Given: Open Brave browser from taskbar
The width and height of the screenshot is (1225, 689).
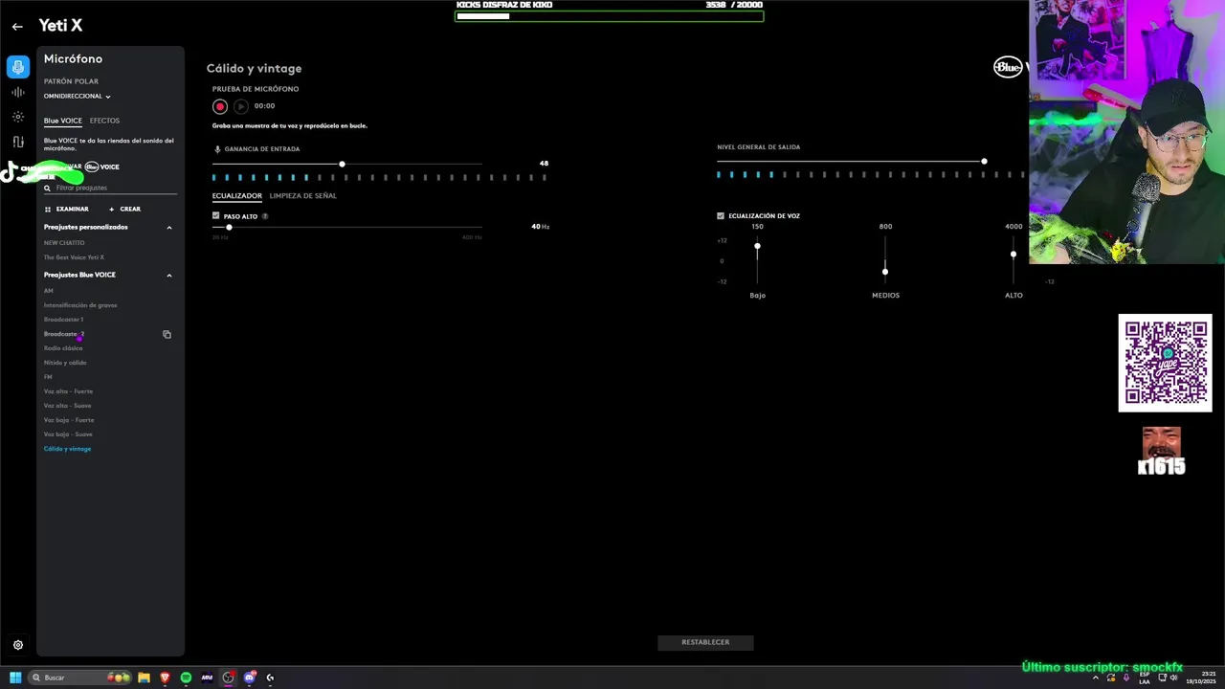Looking at the screenshot, I should [165, 678].
